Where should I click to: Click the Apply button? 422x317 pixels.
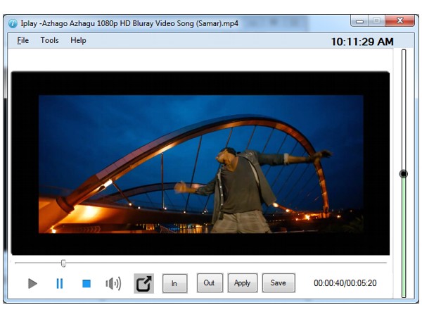click(x=243, y=282)
